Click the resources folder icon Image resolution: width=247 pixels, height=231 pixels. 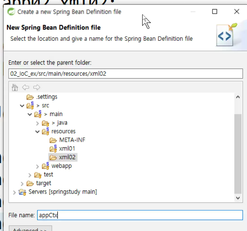point(46,131)
